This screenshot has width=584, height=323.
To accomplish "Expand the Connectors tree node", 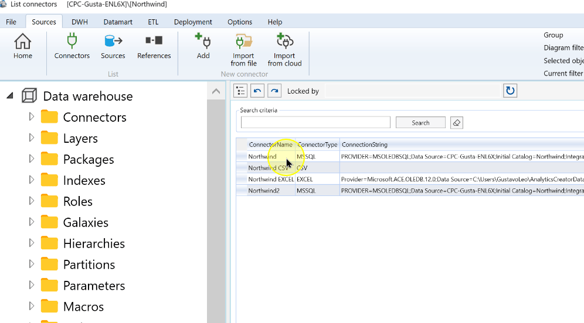I will pos(32,116).
